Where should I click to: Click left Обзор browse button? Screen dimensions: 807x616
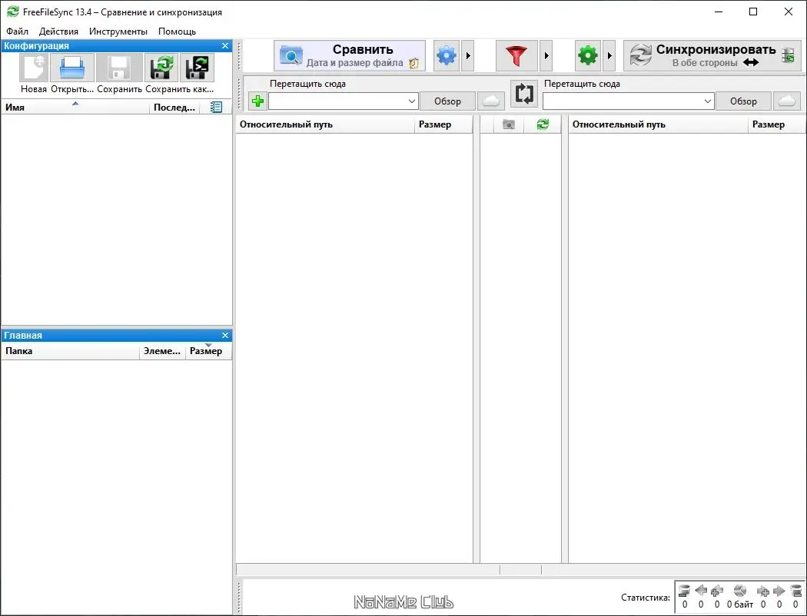(x=447, y=101)
